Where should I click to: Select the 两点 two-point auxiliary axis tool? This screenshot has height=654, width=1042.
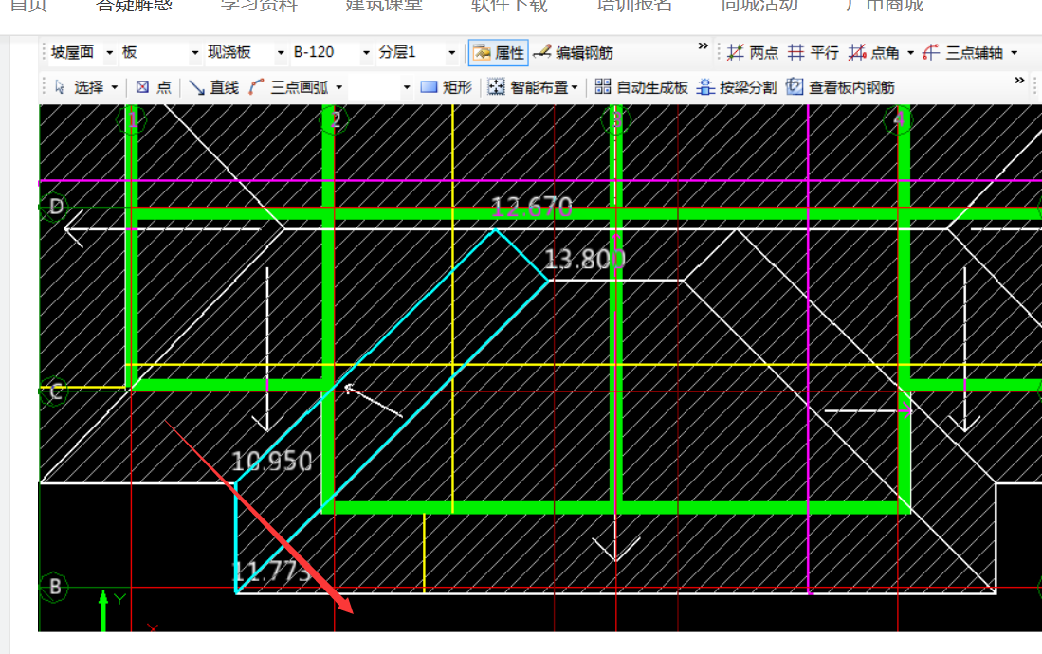click(752, 52)
